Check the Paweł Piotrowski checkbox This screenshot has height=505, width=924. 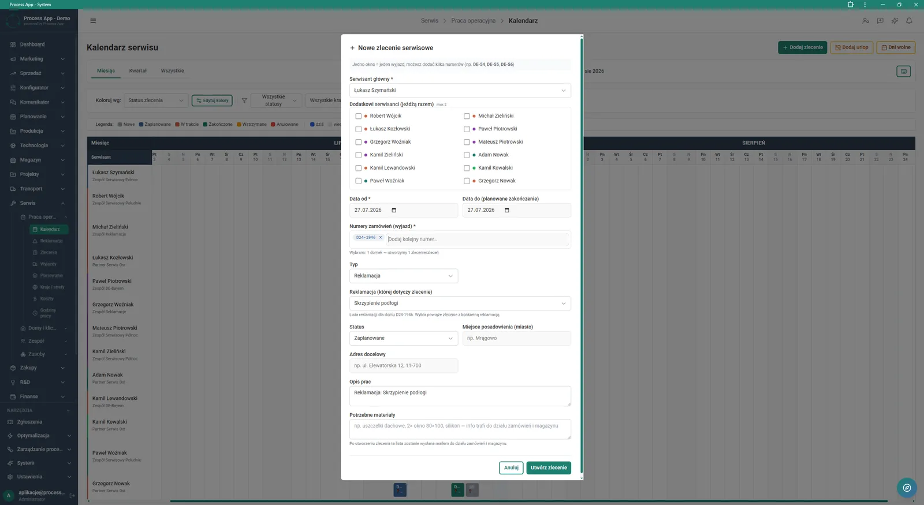(x=467, y=129)
